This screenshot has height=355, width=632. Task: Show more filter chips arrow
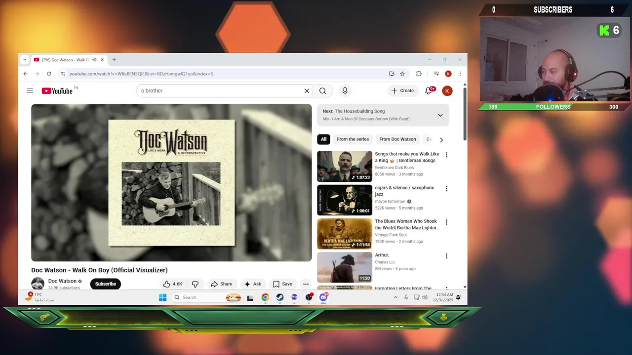point(441,140)
